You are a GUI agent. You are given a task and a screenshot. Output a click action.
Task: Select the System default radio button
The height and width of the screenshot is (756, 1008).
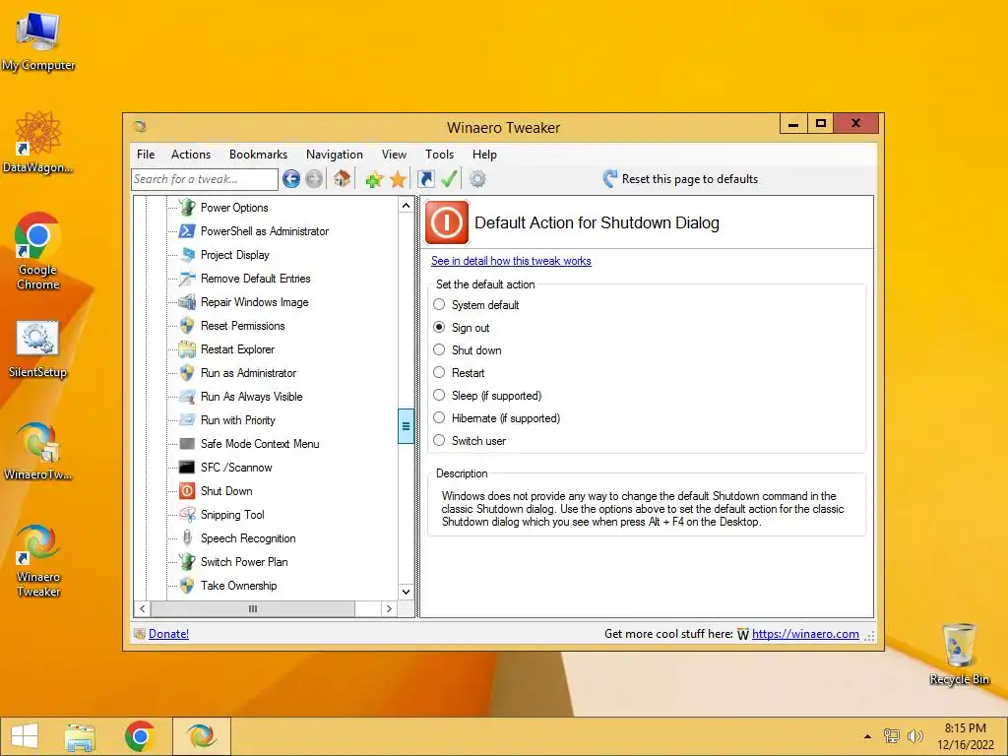[439, 305]
